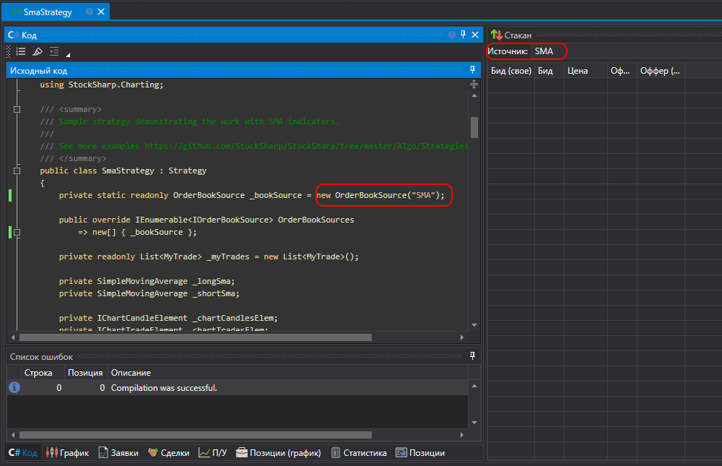Screen dimensions: 722x466
Task: Switch to the Позиции tab
Action: (420, 452)
